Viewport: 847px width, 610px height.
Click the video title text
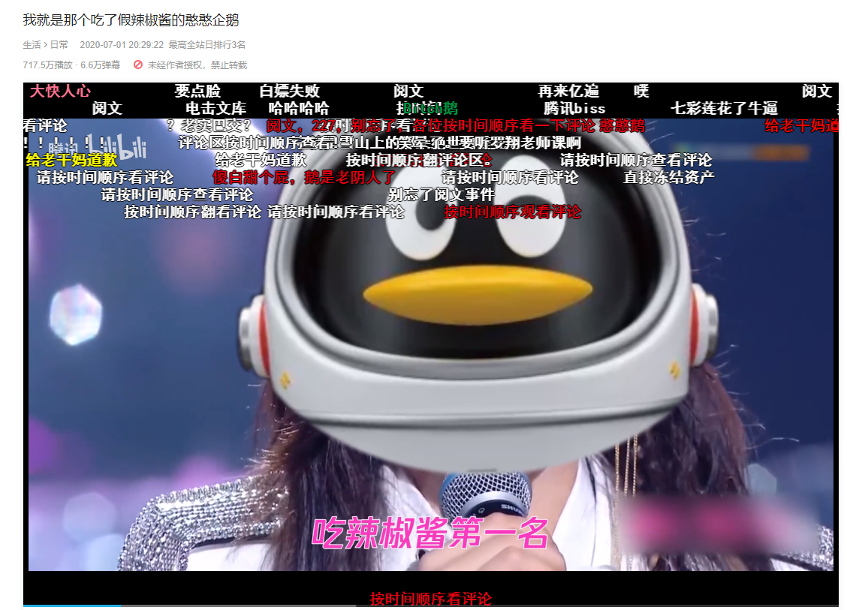(131, 20)
